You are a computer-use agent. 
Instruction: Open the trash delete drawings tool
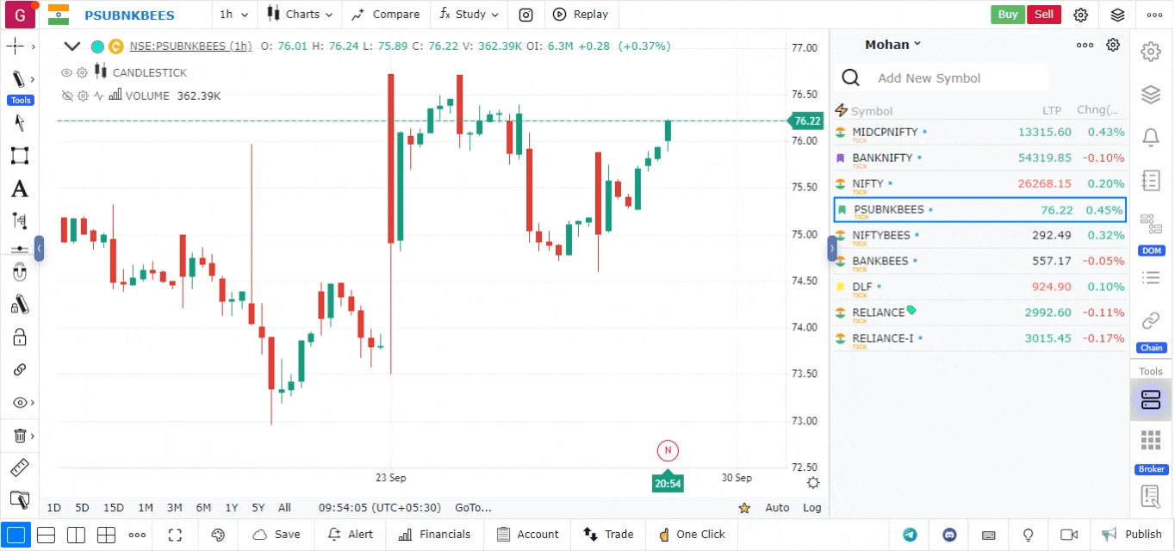(19, 436)
